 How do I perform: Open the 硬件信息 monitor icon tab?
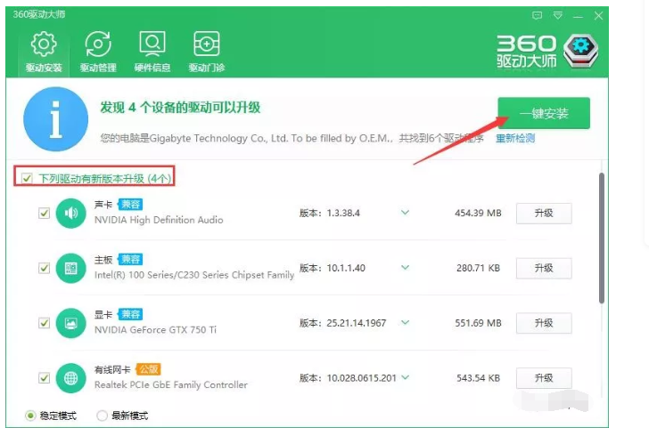[152, 52]
